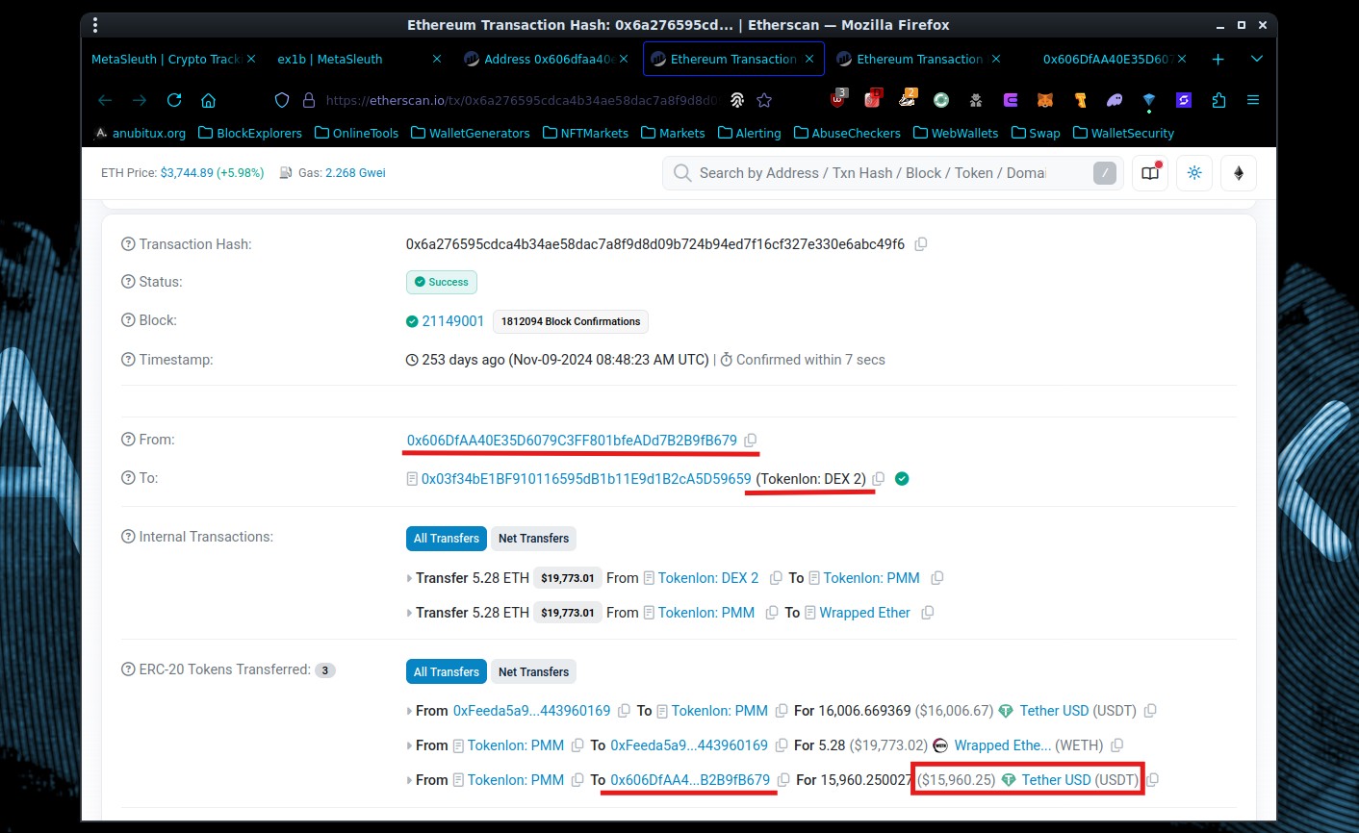The height and width of the screenshot is (833, 1359).
Task: Open the extensions puzzle-piece menu
Action: tap(1218, 100)
